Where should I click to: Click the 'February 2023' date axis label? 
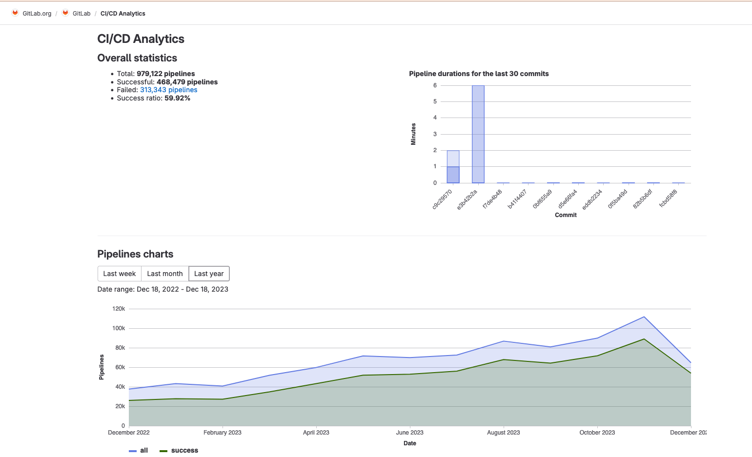[x=223, y=433]
